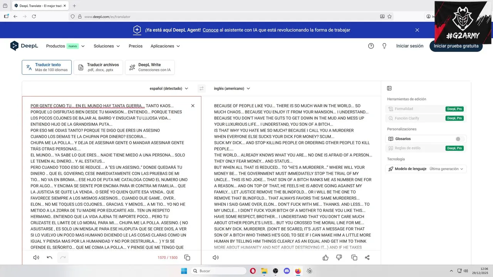Open Opera from the taskbar
The width and height of the screenshot is (493, 277).
(253, 271)
